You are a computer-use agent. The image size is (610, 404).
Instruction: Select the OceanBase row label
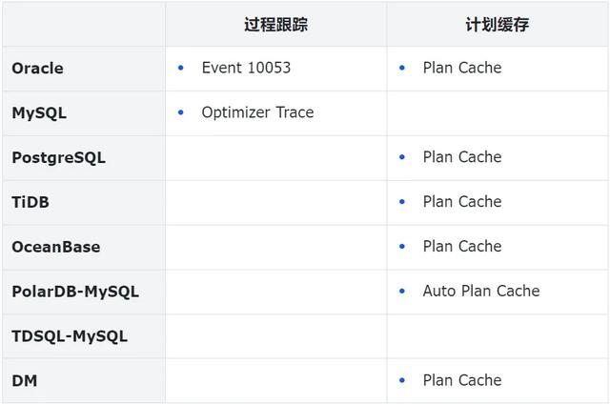(56, 247)
